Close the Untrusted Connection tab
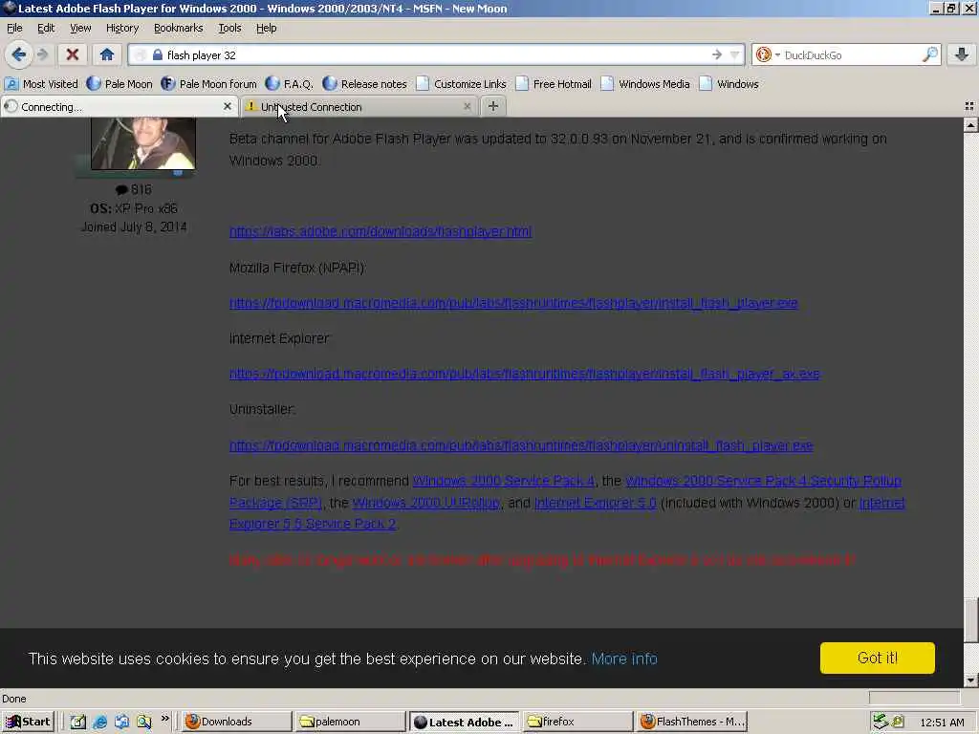 tap(467, 107)
